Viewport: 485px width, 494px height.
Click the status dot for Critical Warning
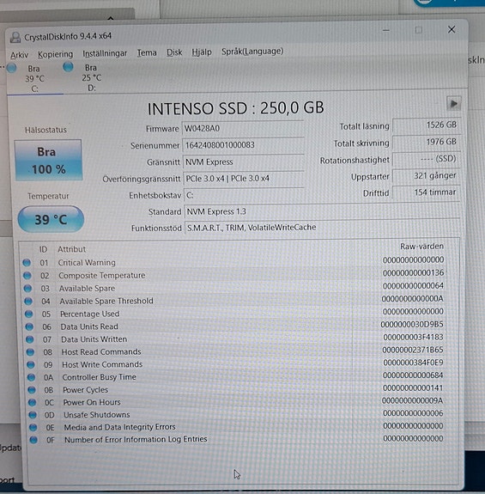point(27,262)
